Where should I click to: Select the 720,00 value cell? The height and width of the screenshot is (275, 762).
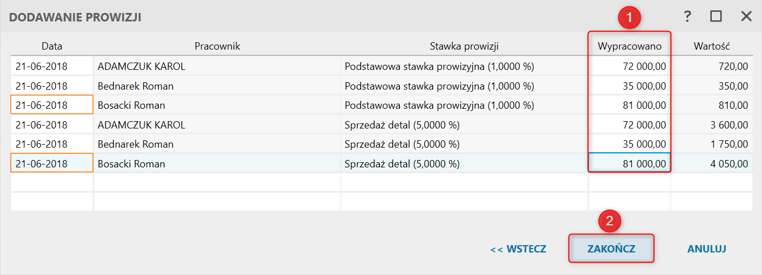tap(712, 66)
